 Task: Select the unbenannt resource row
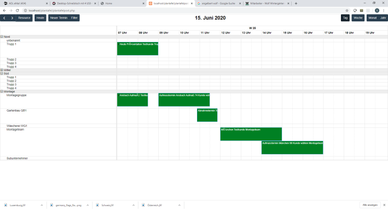point(13,40)
